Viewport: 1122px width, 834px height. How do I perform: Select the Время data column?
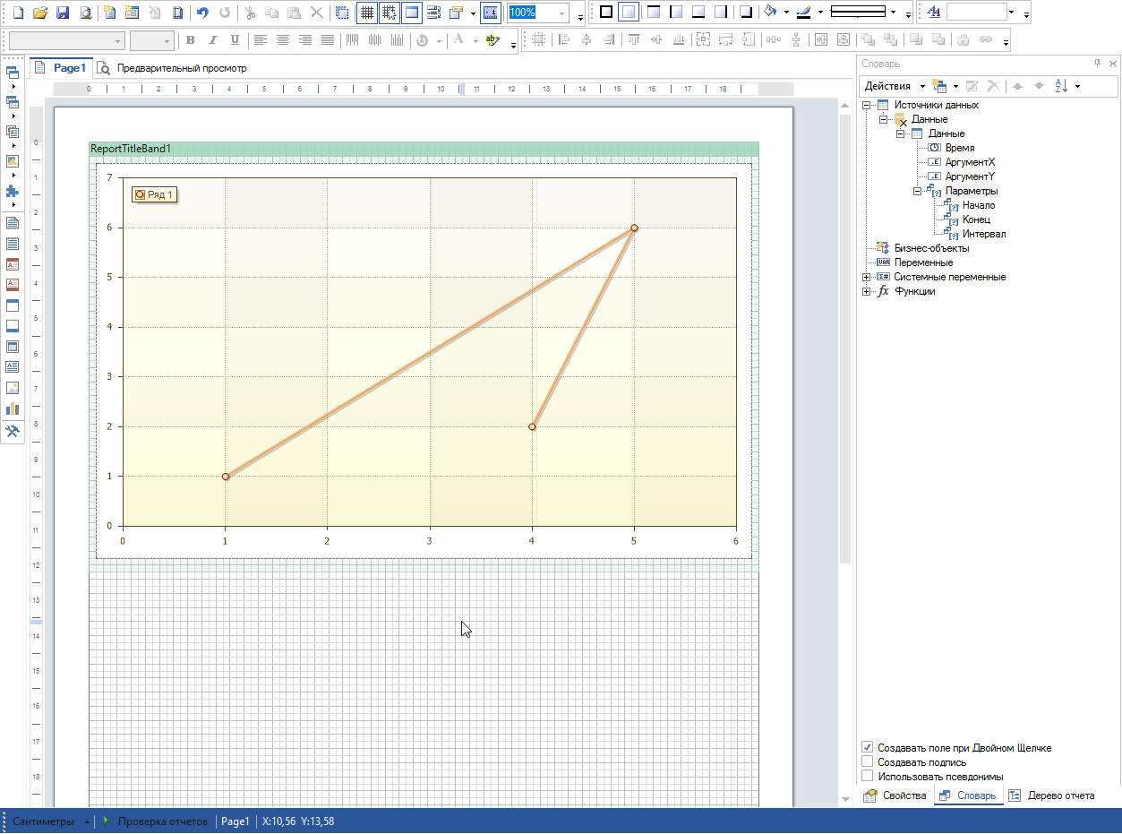pyautogui.click(x=960, y=148)
